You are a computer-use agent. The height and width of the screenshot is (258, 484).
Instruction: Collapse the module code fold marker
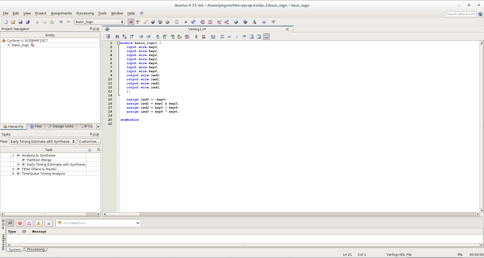tap(118, 43)
